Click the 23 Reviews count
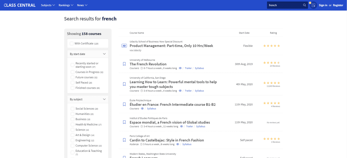This screenshot has height=158, width=347. tap(275, 66)
